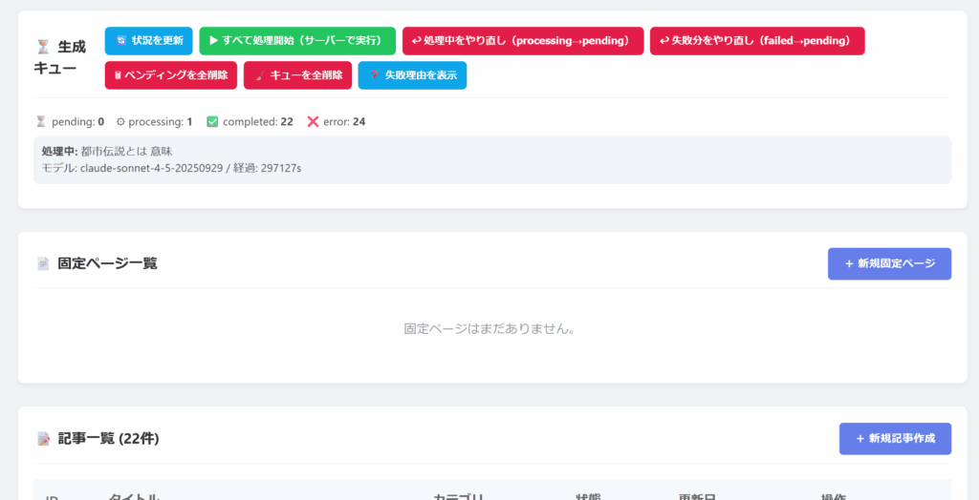
Task: Click the green checkmark icon beside completed
Action: [212, 121]
